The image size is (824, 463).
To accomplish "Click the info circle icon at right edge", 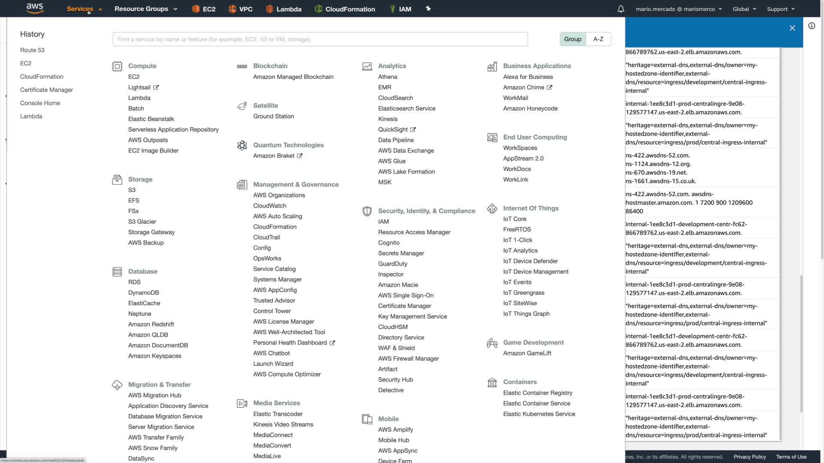I will tap(812, 26).
